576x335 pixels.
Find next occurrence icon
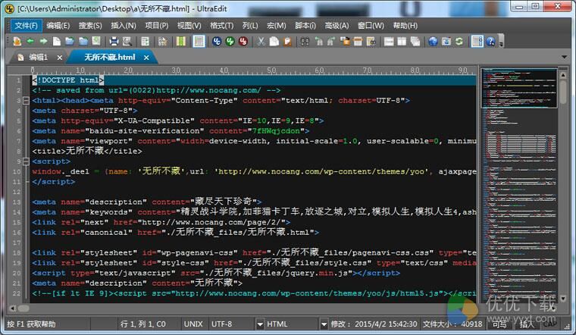click(330, 41)
